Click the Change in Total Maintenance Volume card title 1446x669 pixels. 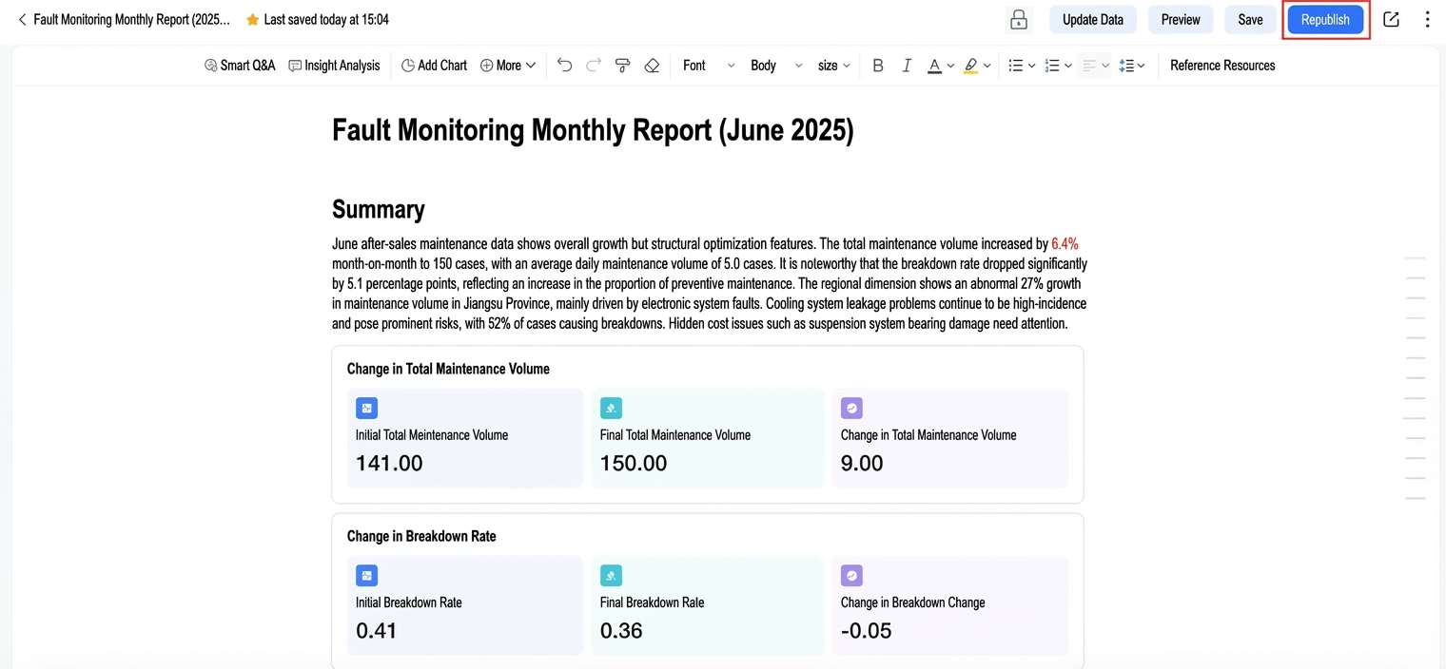[x=448, y=369]
